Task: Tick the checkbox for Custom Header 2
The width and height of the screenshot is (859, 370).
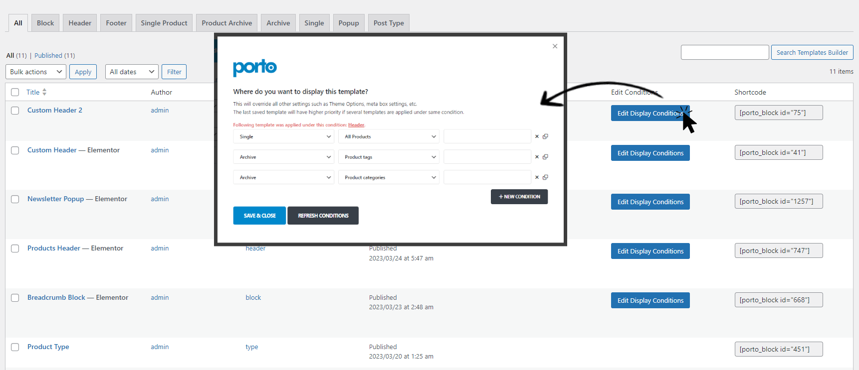Action: 15,111
